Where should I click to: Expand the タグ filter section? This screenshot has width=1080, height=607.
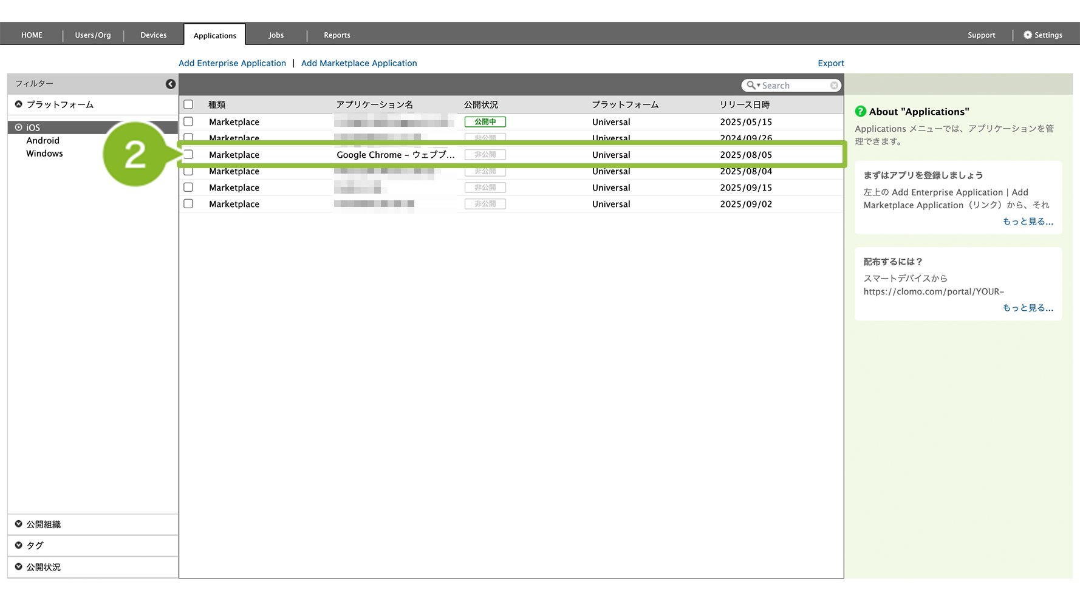(x=19, y=546)
